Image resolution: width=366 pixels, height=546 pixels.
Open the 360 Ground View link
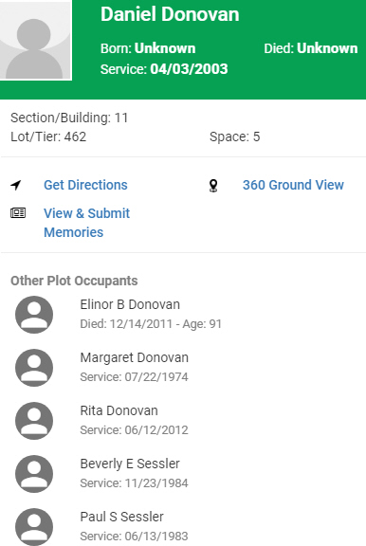293,185
